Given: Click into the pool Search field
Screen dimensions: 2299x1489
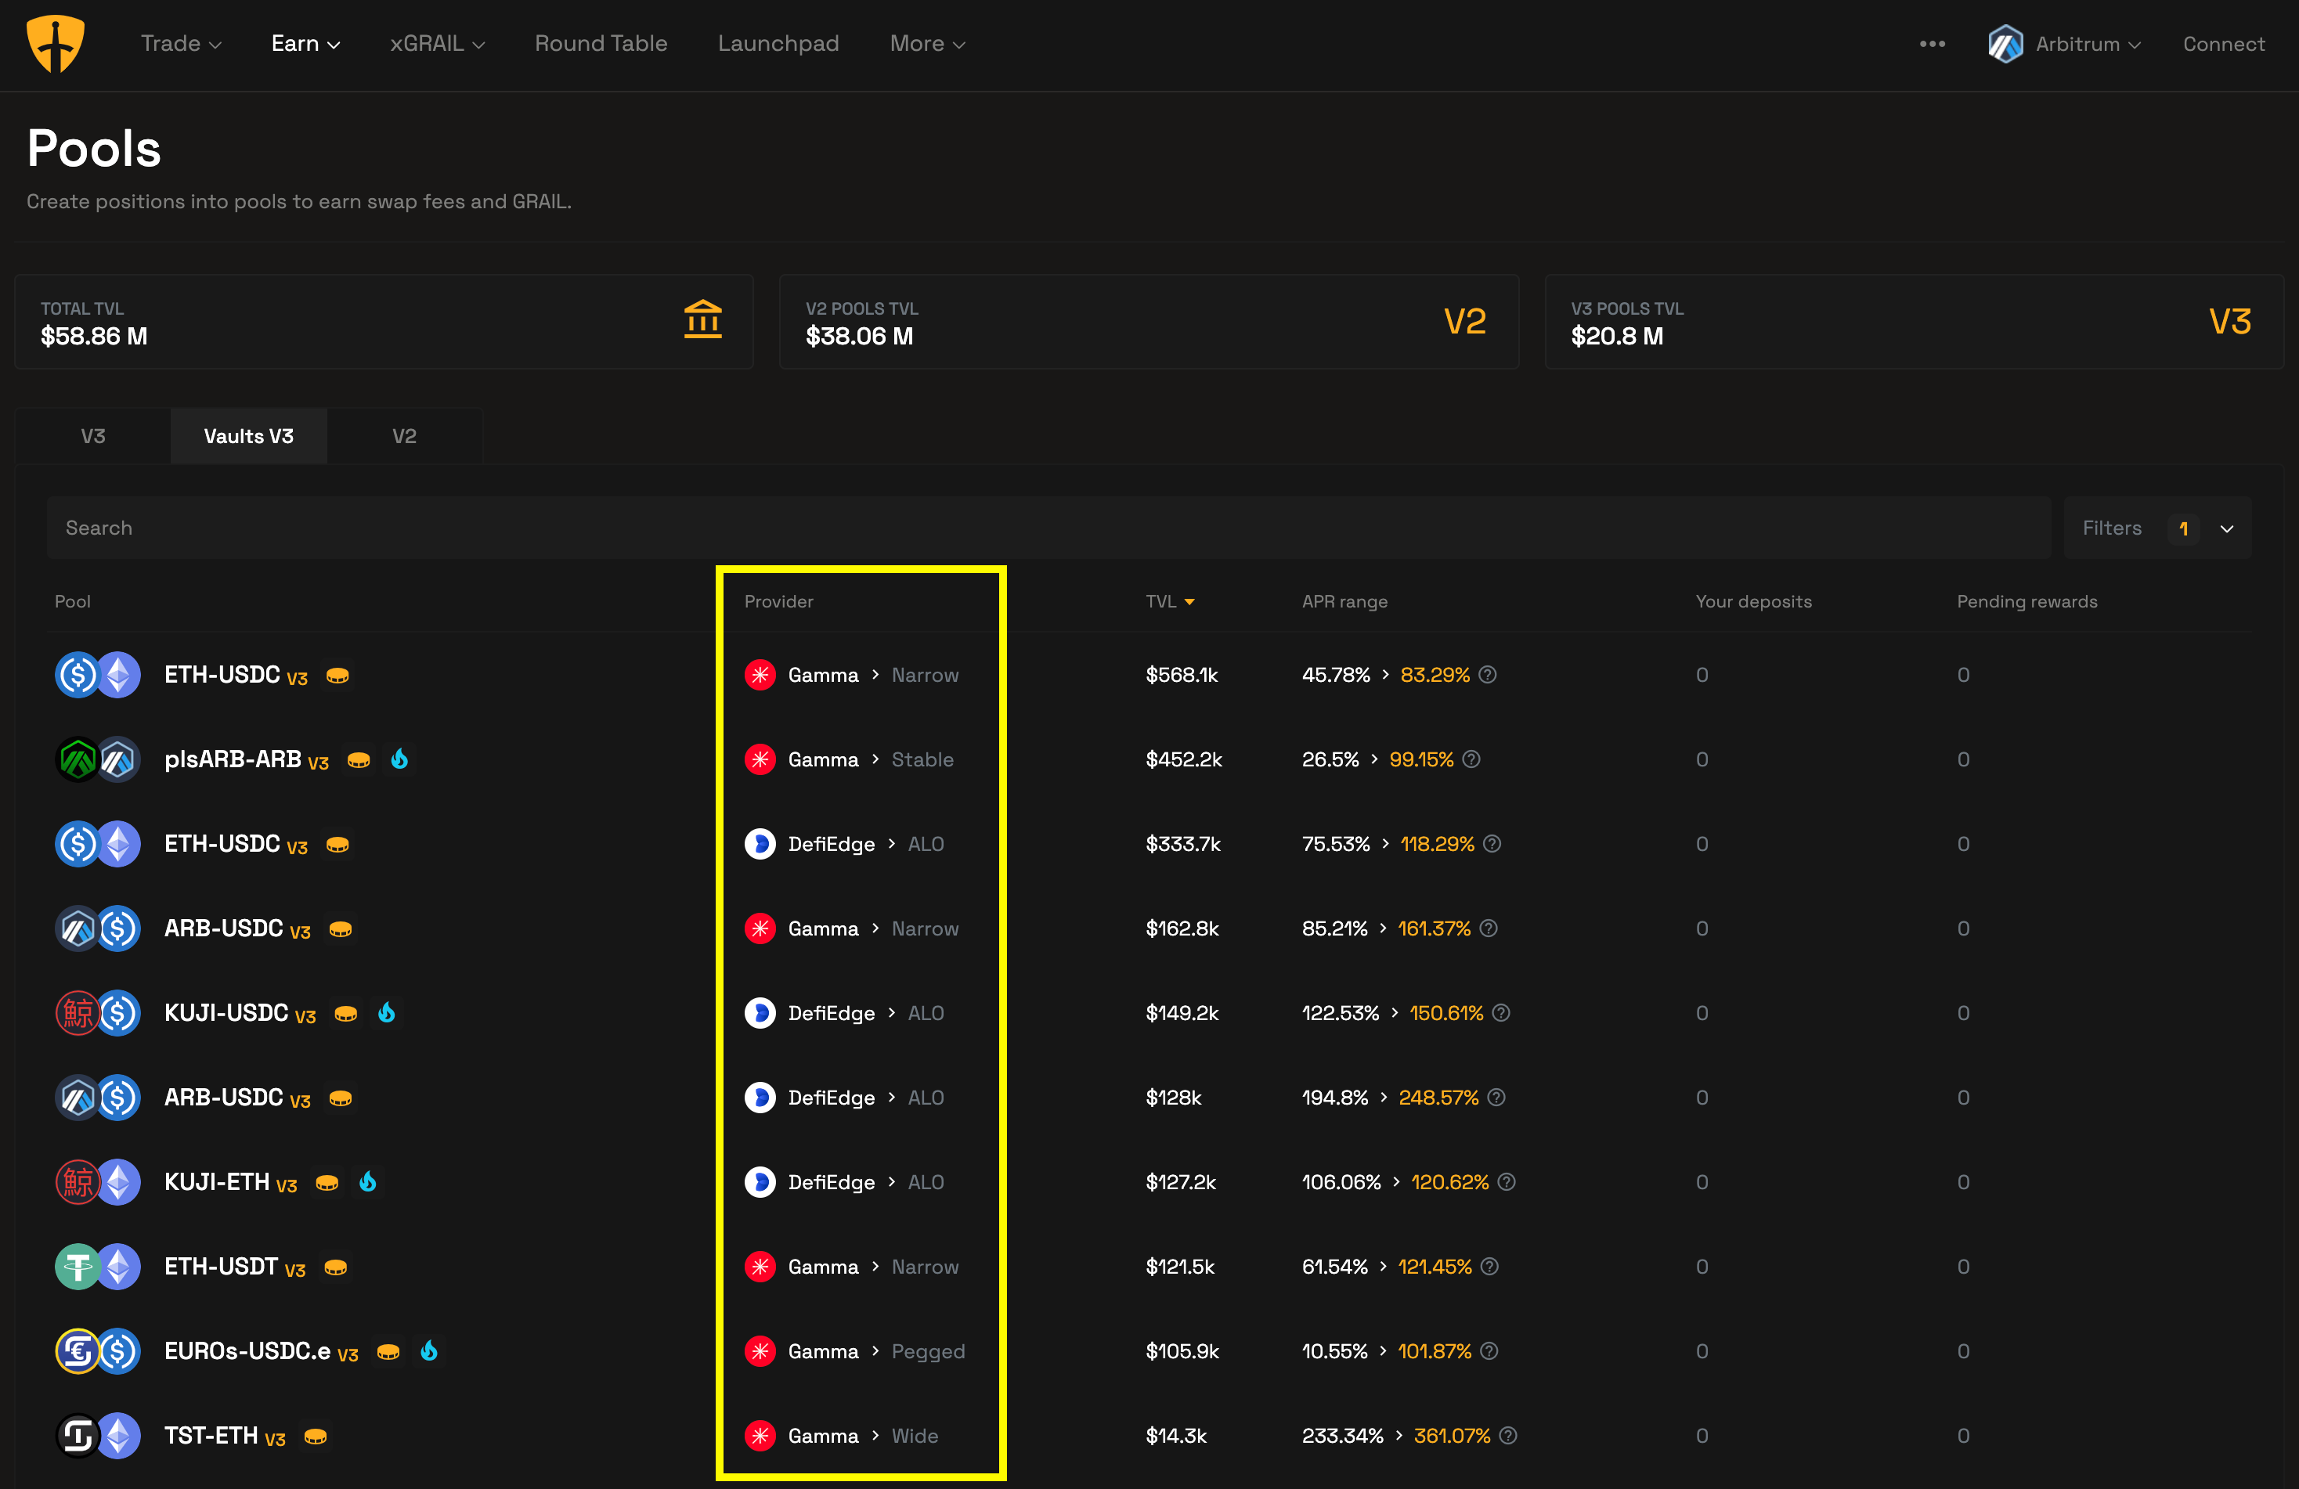Looking at the screenshot, I should click(1047, 528).
